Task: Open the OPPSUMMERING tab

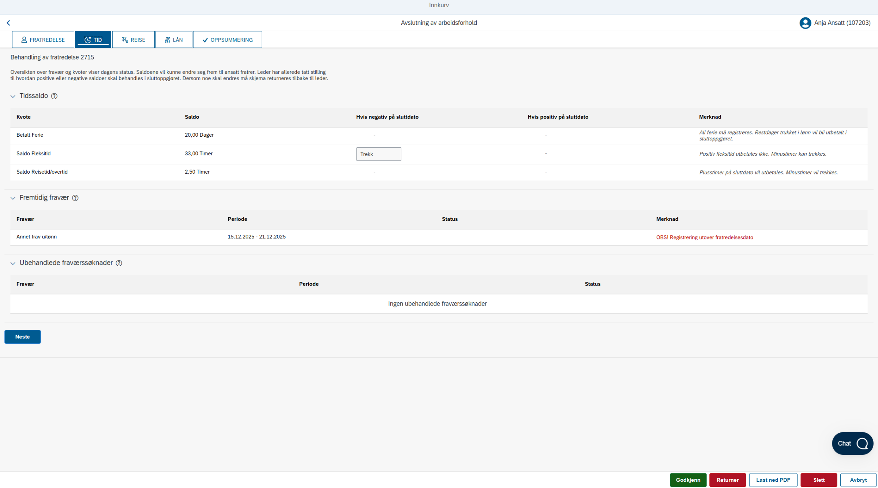Action: click(x=228, y=39)
